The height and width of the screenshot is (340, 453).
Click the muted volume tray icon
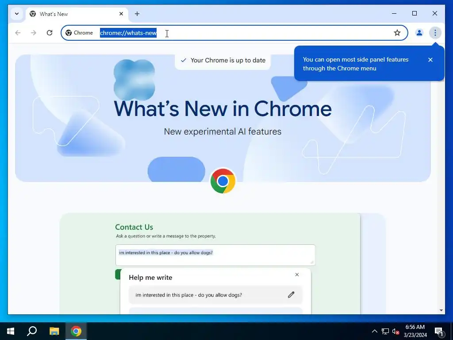(396, 331)
